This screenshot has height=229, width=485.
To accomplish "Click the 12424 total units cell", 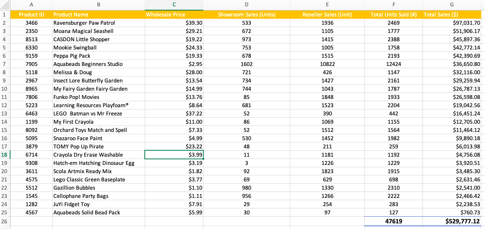I will click(394, 64).
